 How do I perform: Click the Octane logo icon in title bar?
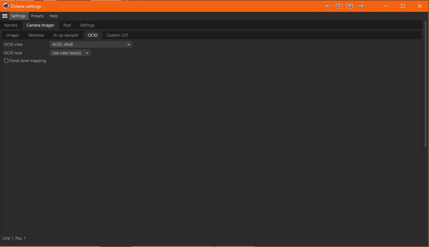click(x=6, y=6)
